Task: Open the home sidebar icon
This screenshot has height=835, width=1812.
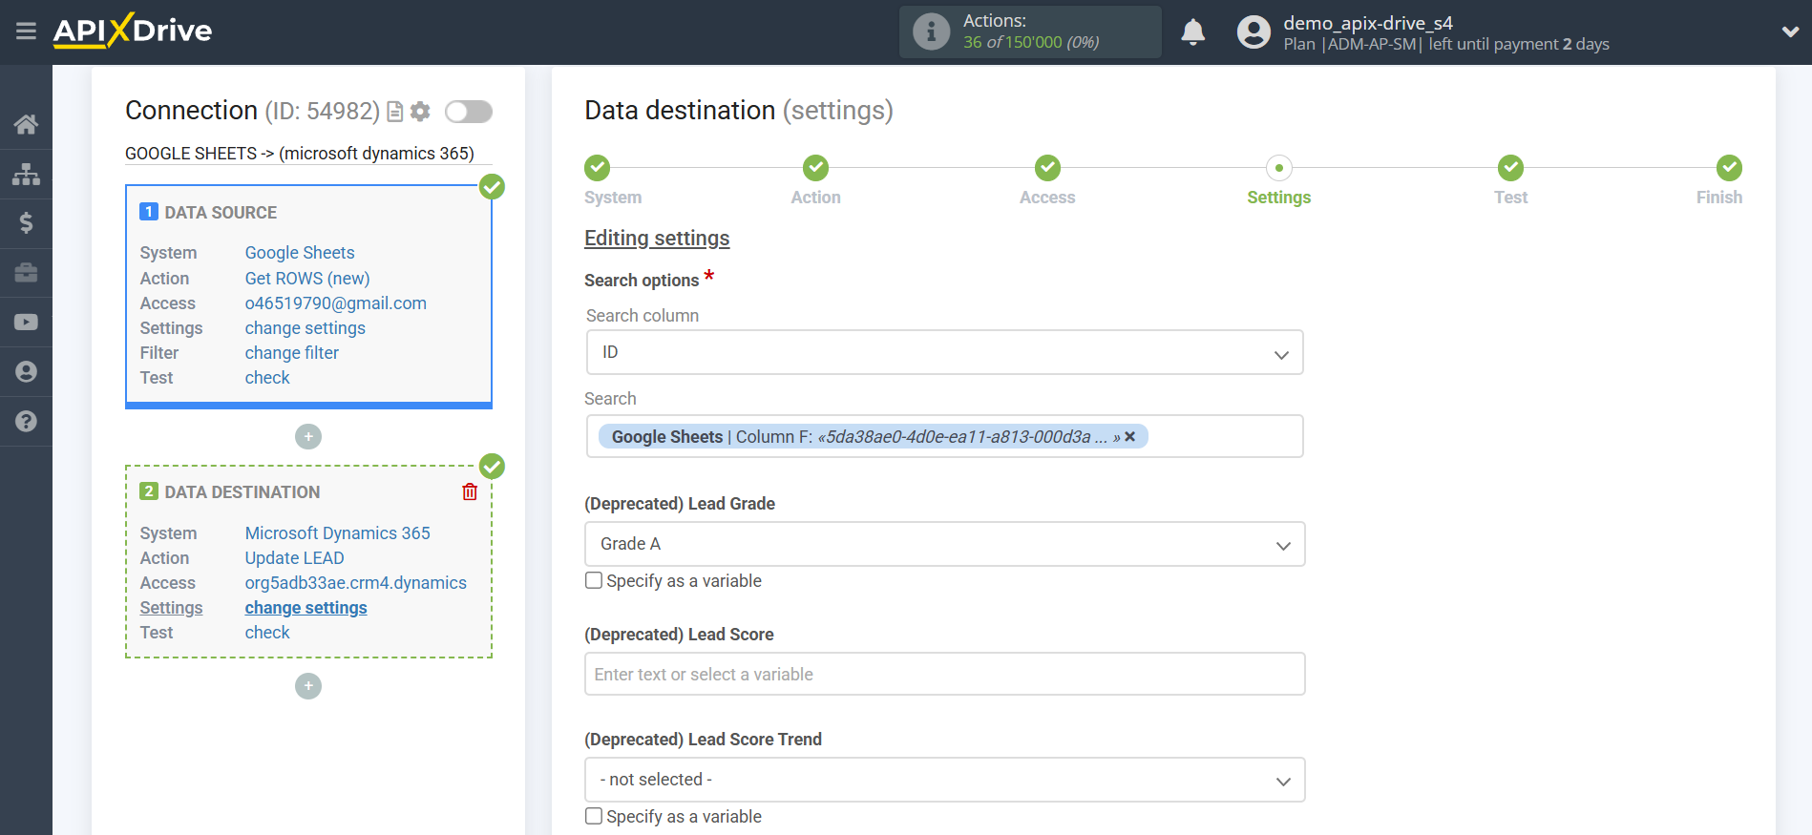Action: [26, 124]
